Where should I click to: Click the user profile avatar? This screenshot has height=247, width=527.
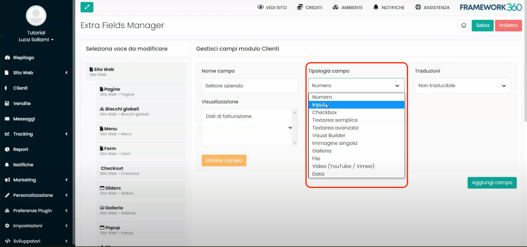[36, 16]
